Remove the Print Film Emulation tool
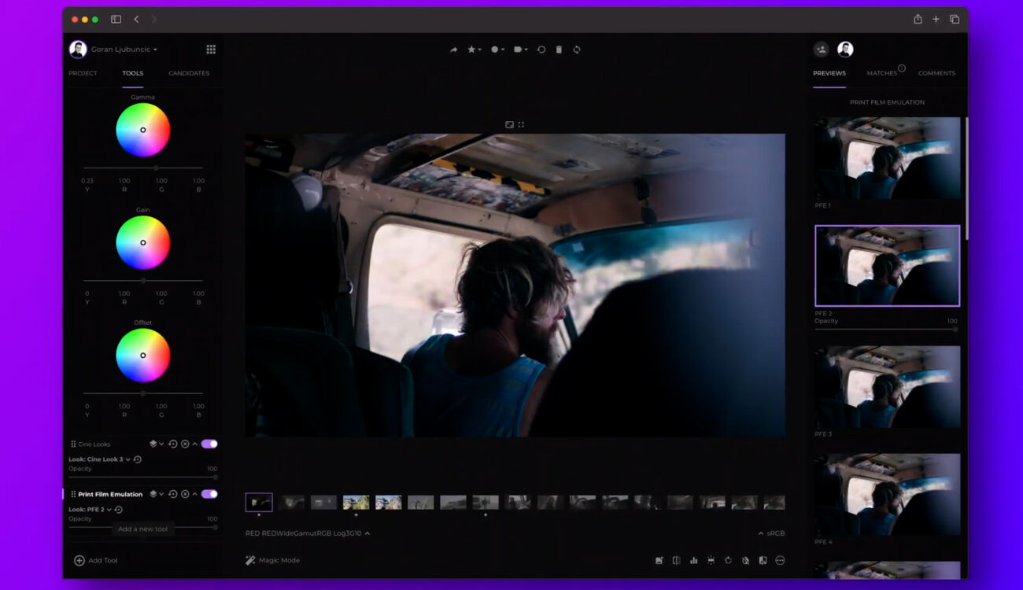 185,494
